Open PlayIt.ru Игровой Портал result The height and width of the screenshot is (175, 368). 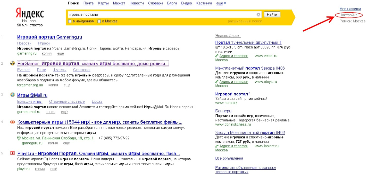pos(98,154)
